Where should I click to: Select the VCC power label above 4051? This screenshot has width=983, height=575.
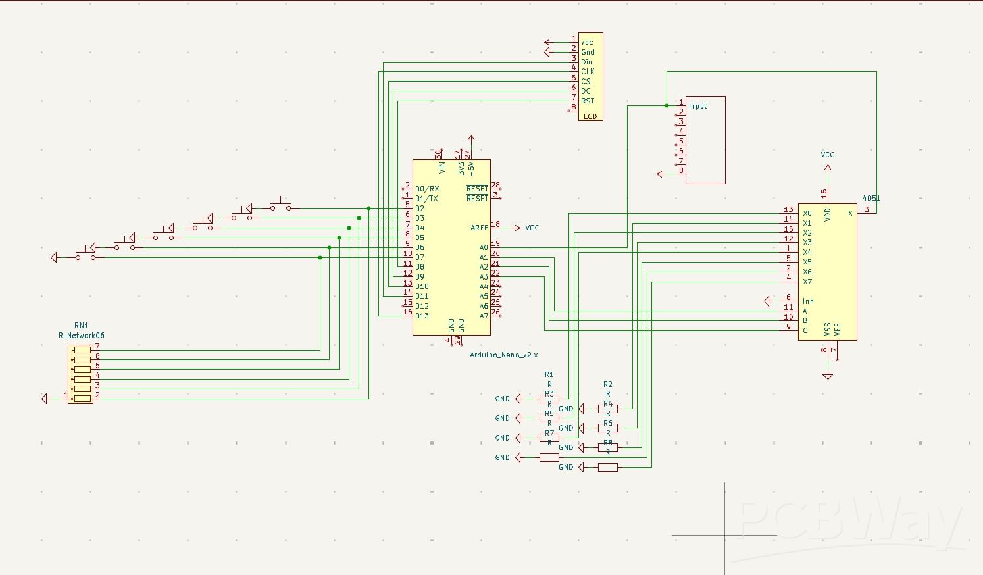coord(828,155)
